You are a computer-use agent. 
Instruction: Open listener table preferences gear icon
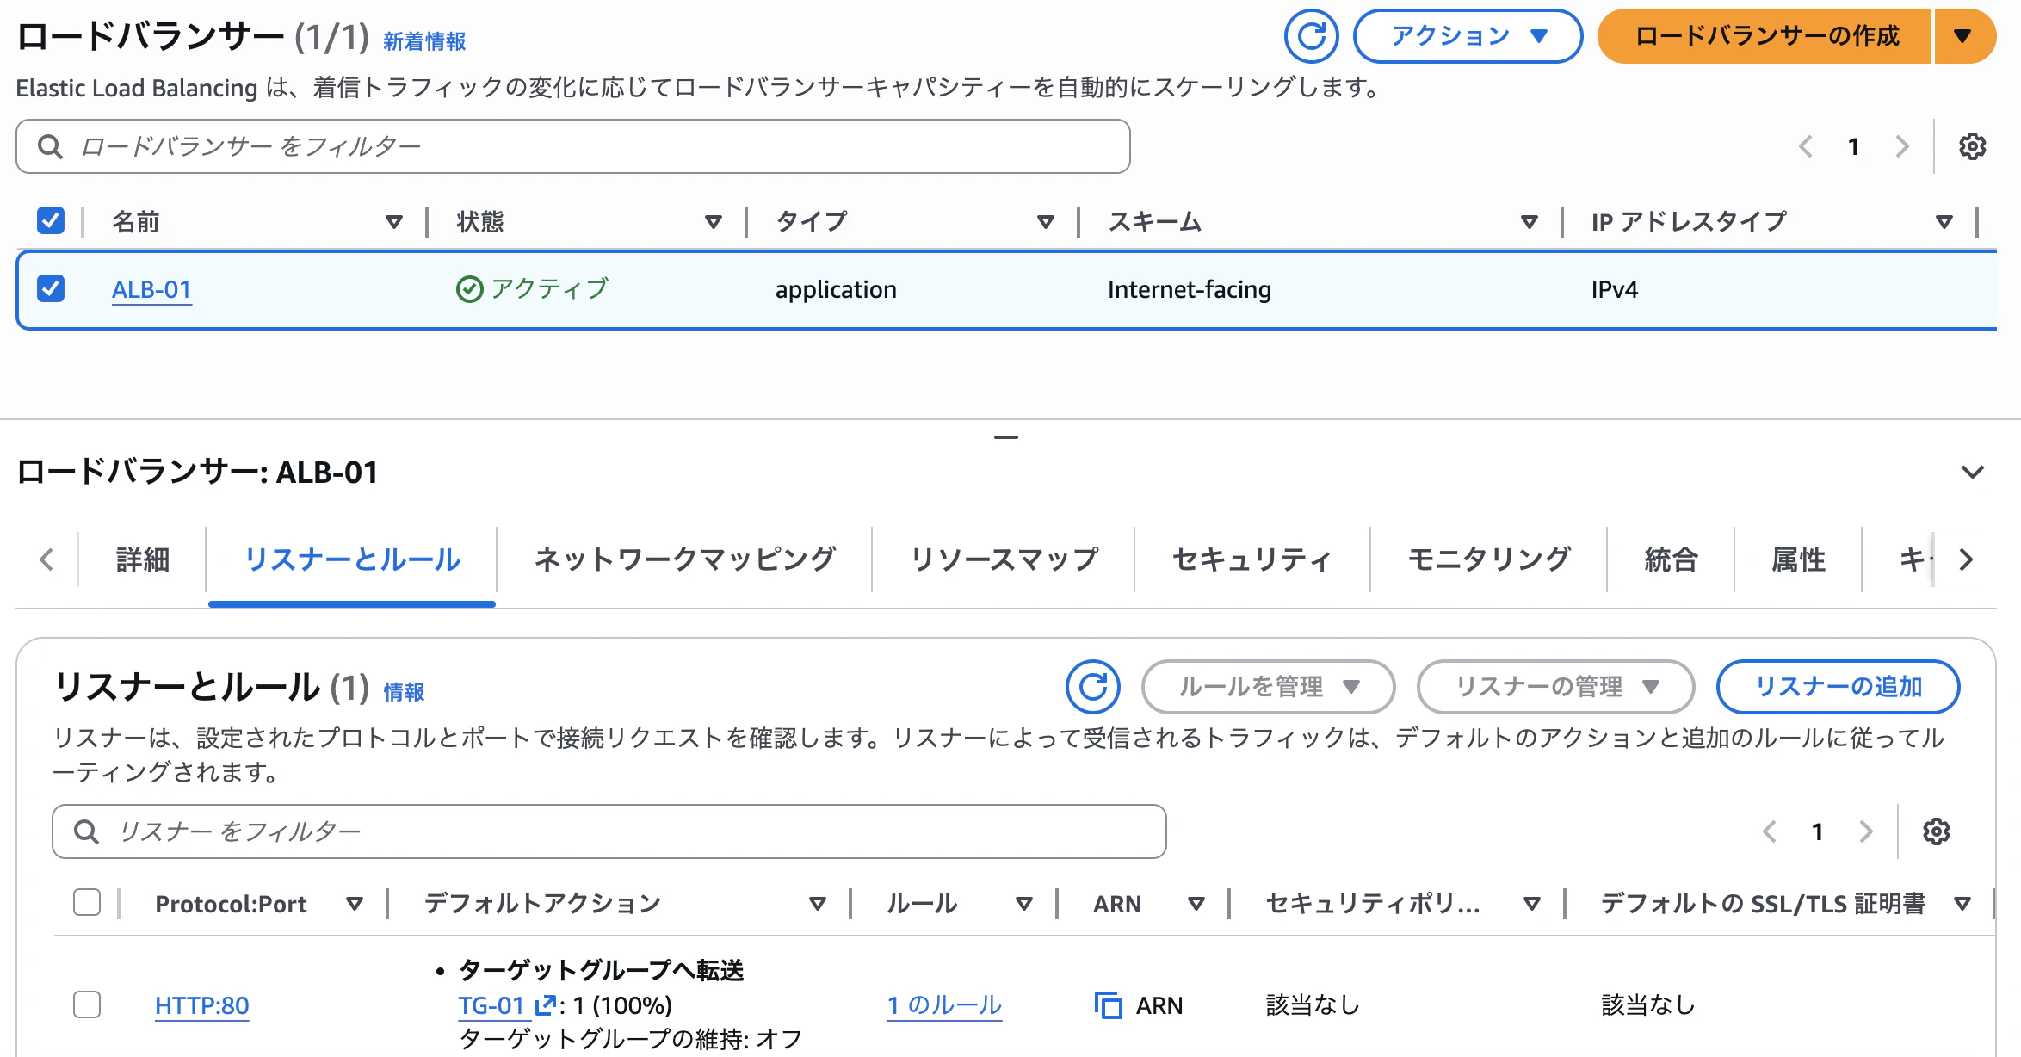pyautogui.click(x=1936, y=831)
